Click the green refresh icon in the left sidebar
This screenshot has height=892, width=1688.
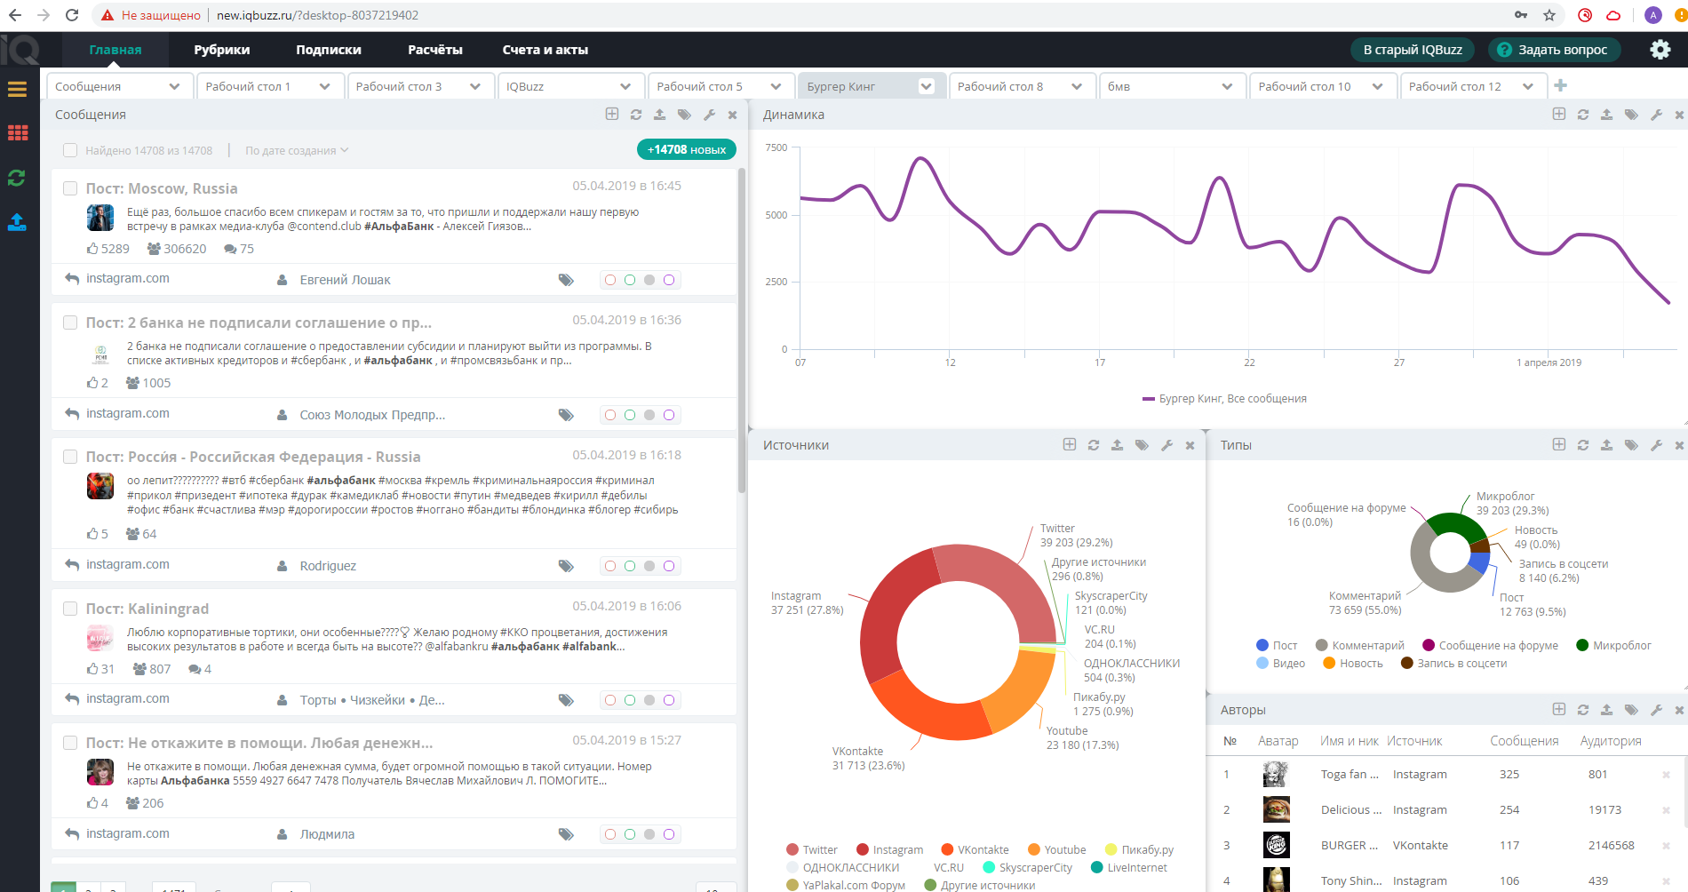point(17,178)
